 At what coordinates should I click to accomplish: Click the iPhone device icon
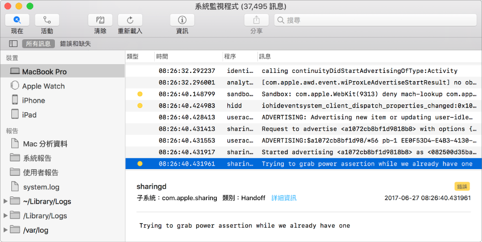click(14, 99)
